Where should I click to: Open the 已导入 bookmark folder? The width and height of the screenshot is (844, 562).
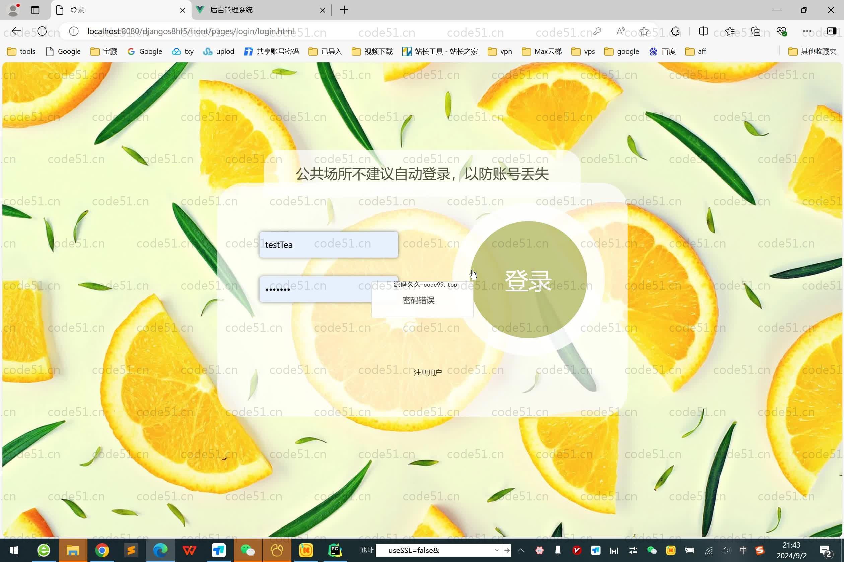point(326,51)
